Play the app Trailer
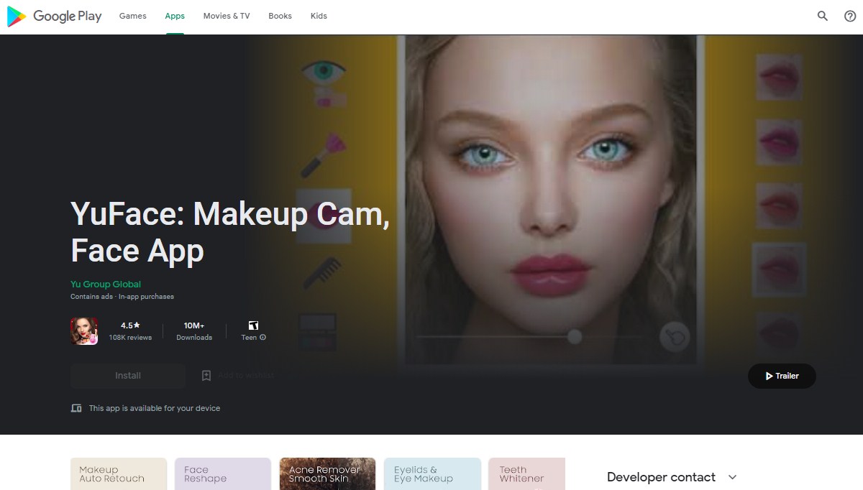Image resolution: width=863 pixels, height=490 pixels. 782,376
